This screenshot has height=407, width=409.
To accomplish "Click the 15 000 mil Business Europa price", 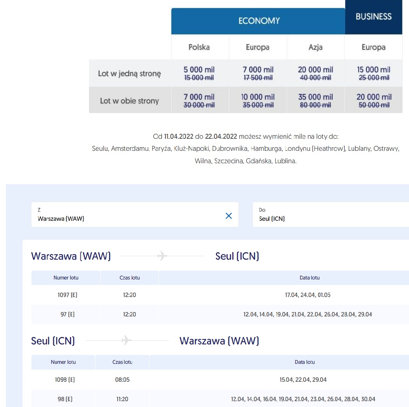I will click(374, 70).
